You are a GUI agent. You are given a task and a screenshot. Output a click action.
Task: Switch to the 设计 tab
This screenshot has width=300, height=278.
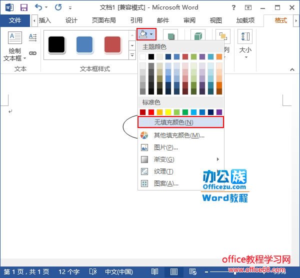pyautogui.click(x=71, y=20)
